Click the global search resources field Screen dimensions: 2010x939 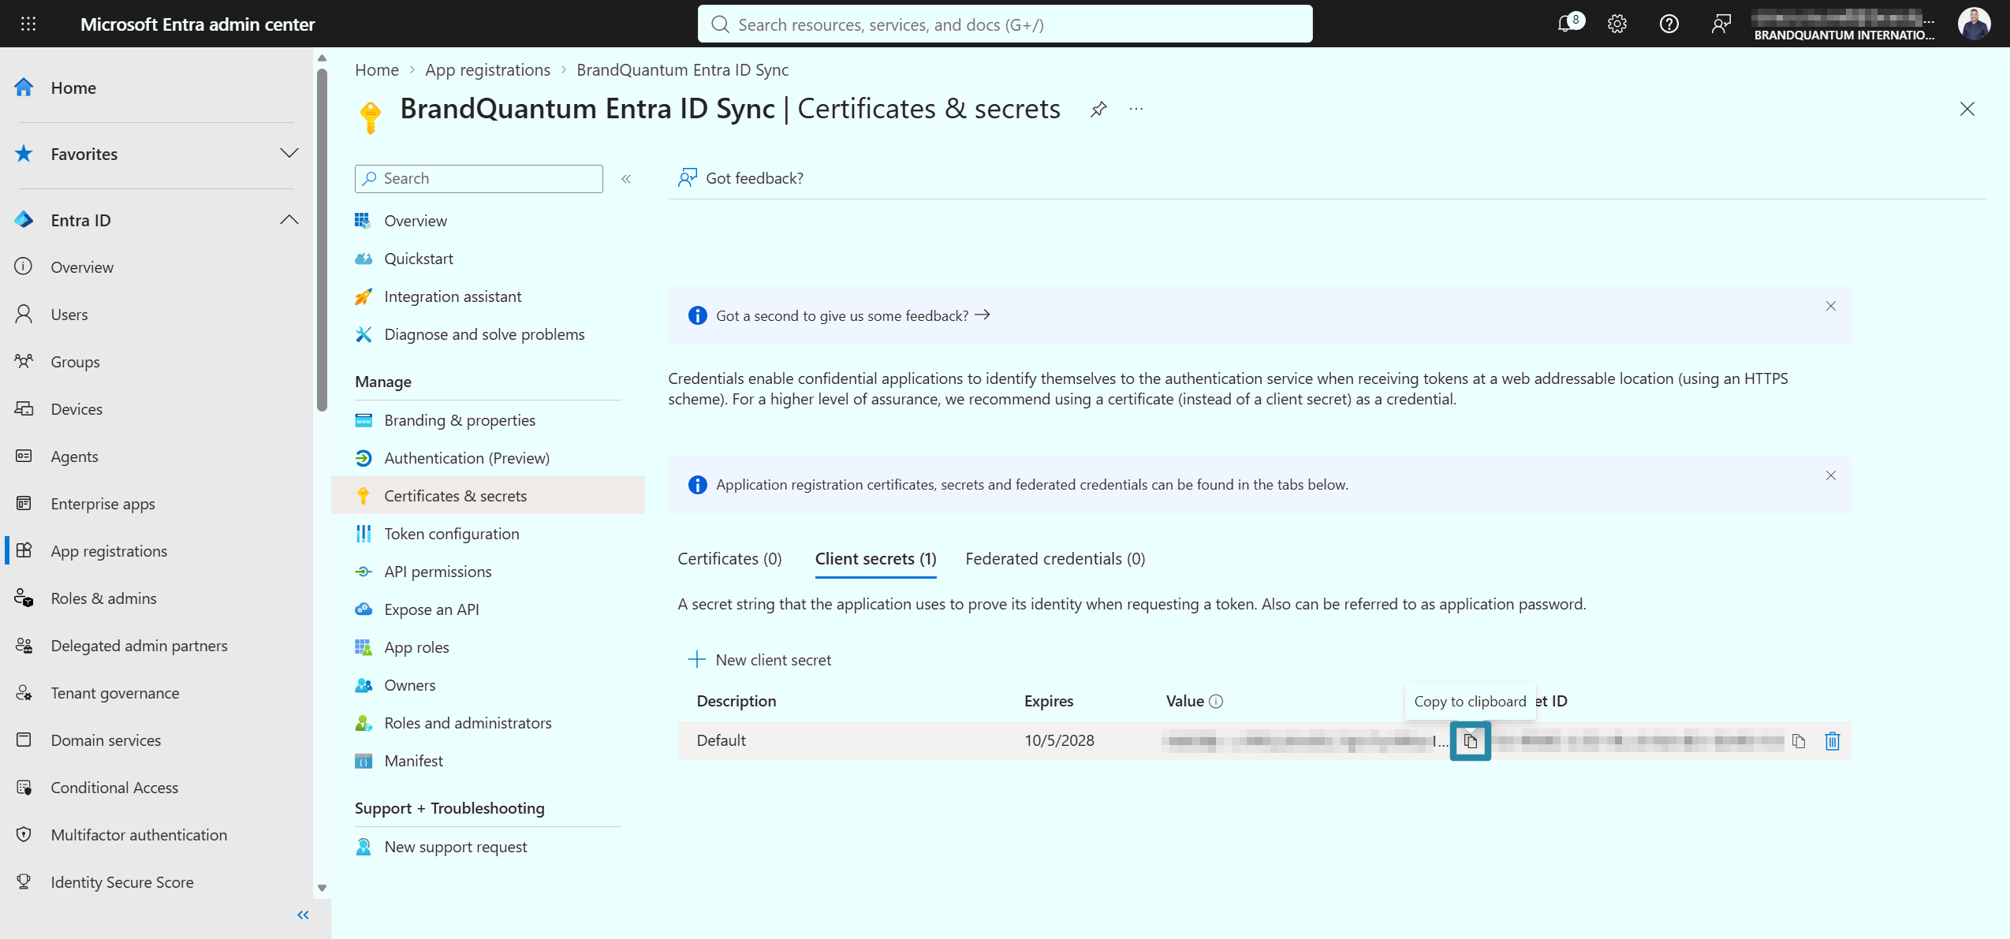click(x=1005, y=24)
